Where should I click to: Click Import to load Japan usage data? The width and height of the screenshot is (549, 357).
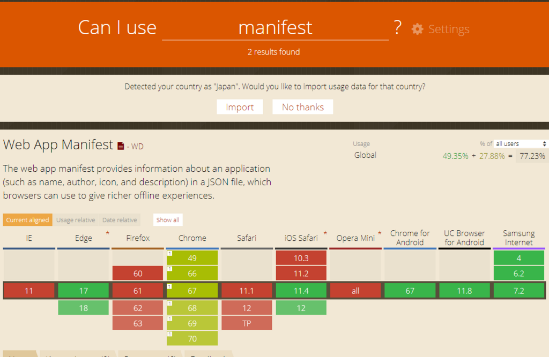click(240, 107)
